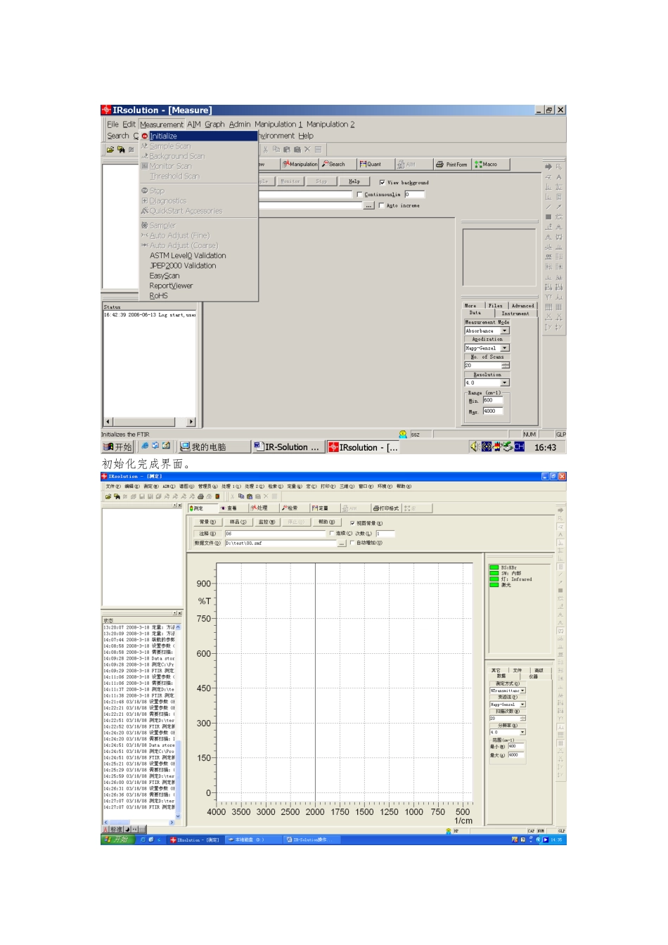This screenshot has width=668, height=945.
Task: Click Max range field in upper window
Action: point(492,411)
